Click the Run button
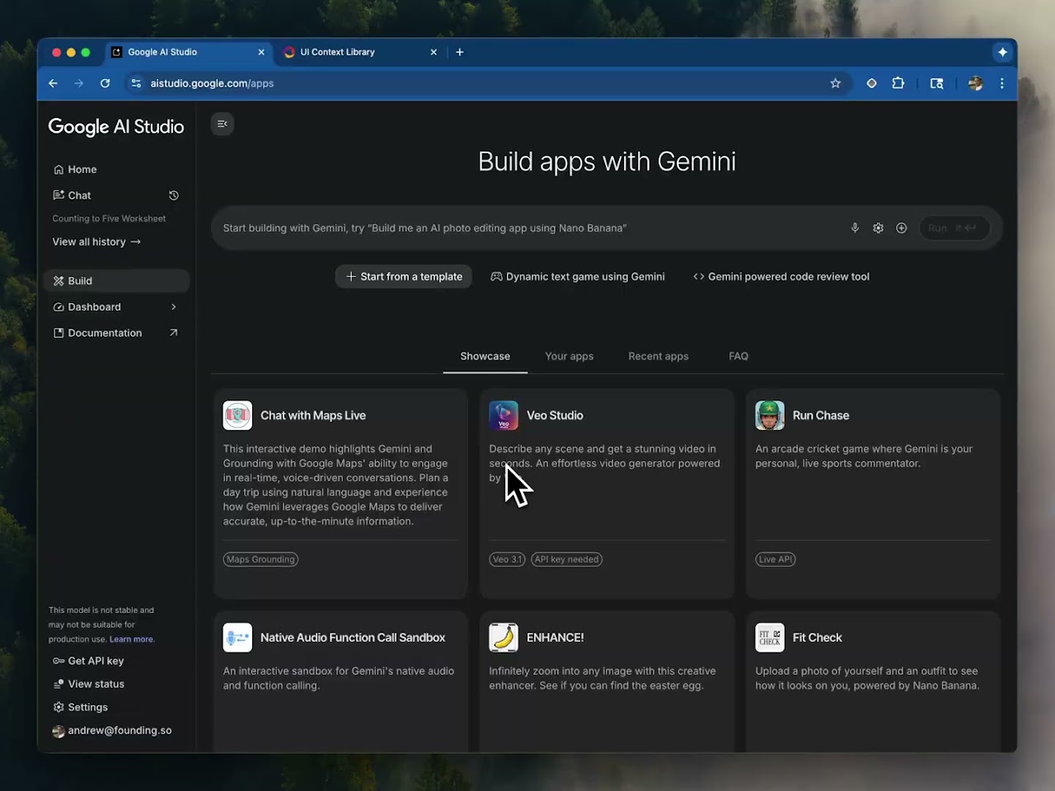 click(x=954, y=228)
